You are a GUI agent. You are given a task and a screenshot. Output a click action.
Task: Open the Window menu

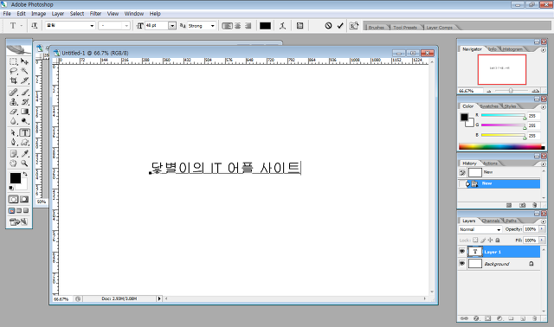(134, 14)
